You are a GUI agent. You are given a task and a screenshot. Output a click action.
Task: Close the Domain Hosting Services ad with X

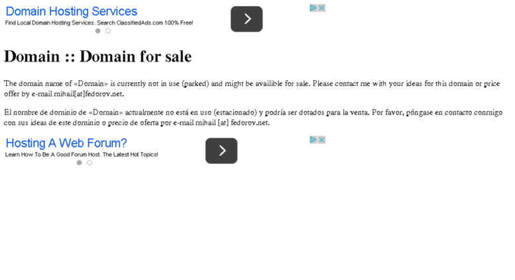321,8
